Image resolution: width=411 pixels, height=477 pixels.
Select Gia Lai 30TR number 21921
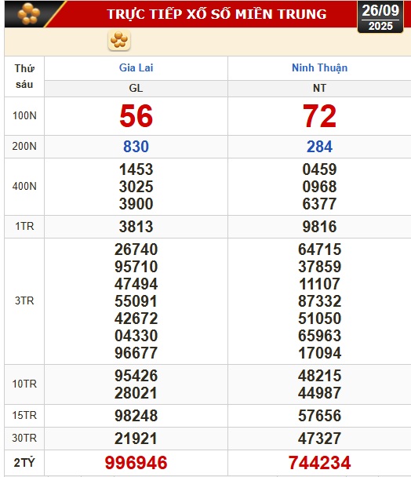(x=136, y=439)
